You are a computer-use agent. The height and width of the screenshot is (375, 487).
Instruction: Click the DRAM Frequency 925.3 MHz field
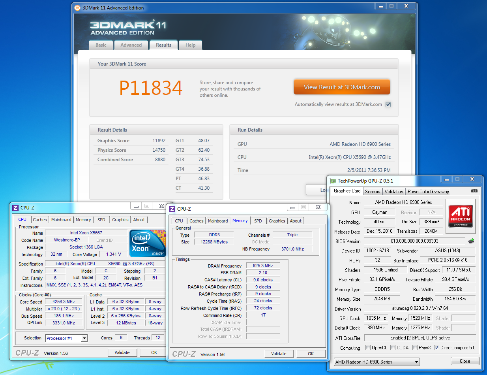263,266
